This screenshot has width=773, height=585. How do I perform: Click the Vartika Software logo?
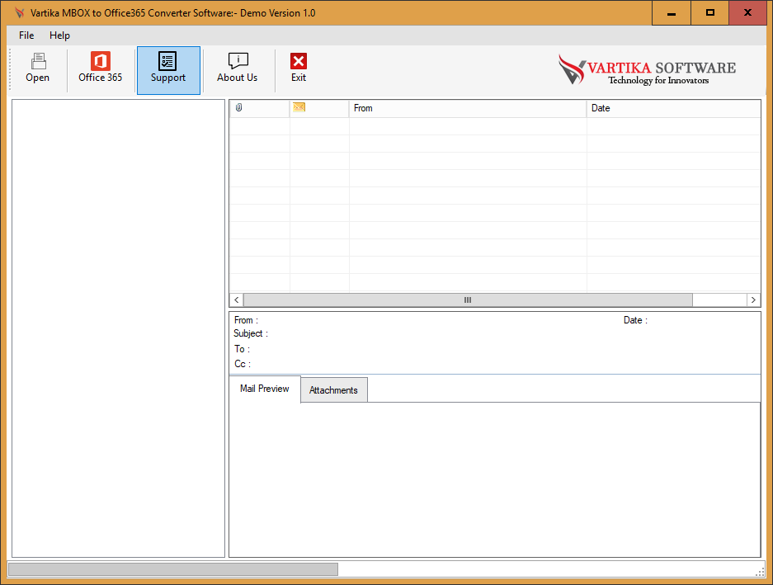647,70
